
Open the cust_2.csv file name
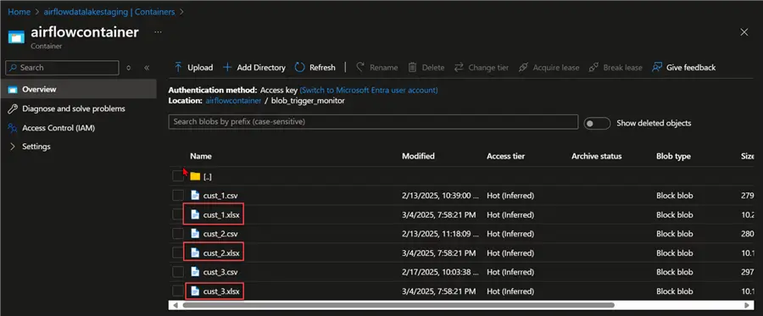220,234
